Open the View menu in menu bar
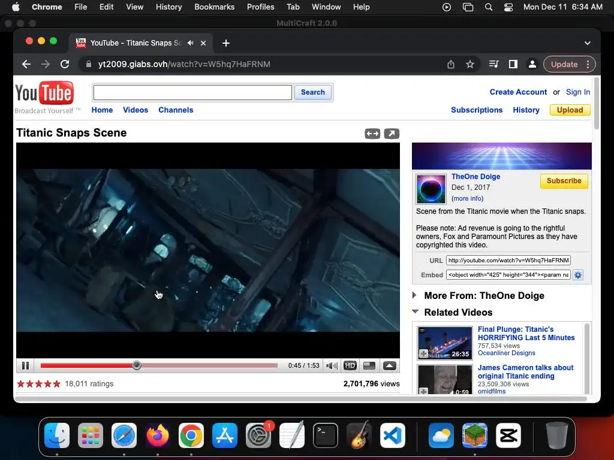Screen dimensions: 614x460 [134, 7]
